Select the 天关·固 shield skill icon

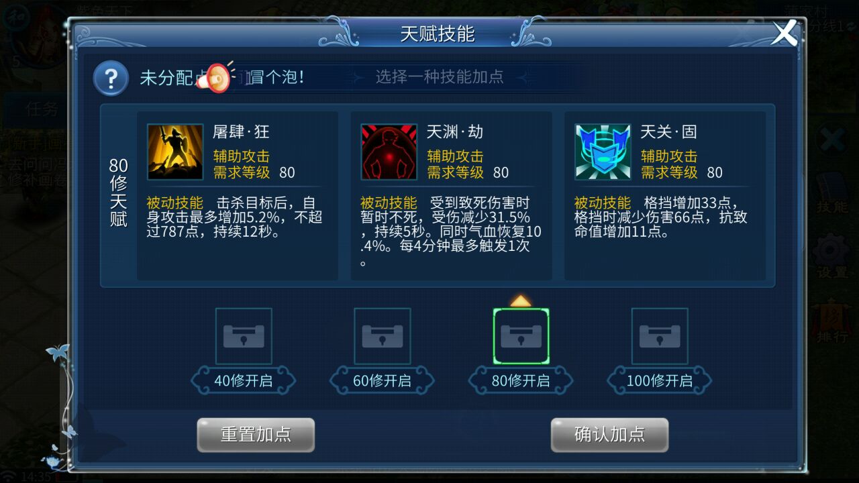603,152
